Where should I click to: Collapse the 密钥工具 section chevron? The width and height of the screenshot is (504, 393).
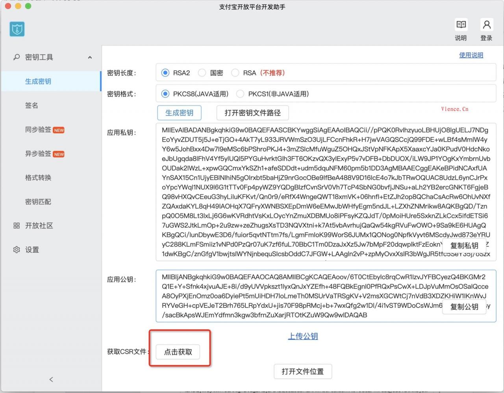(90, 57)
